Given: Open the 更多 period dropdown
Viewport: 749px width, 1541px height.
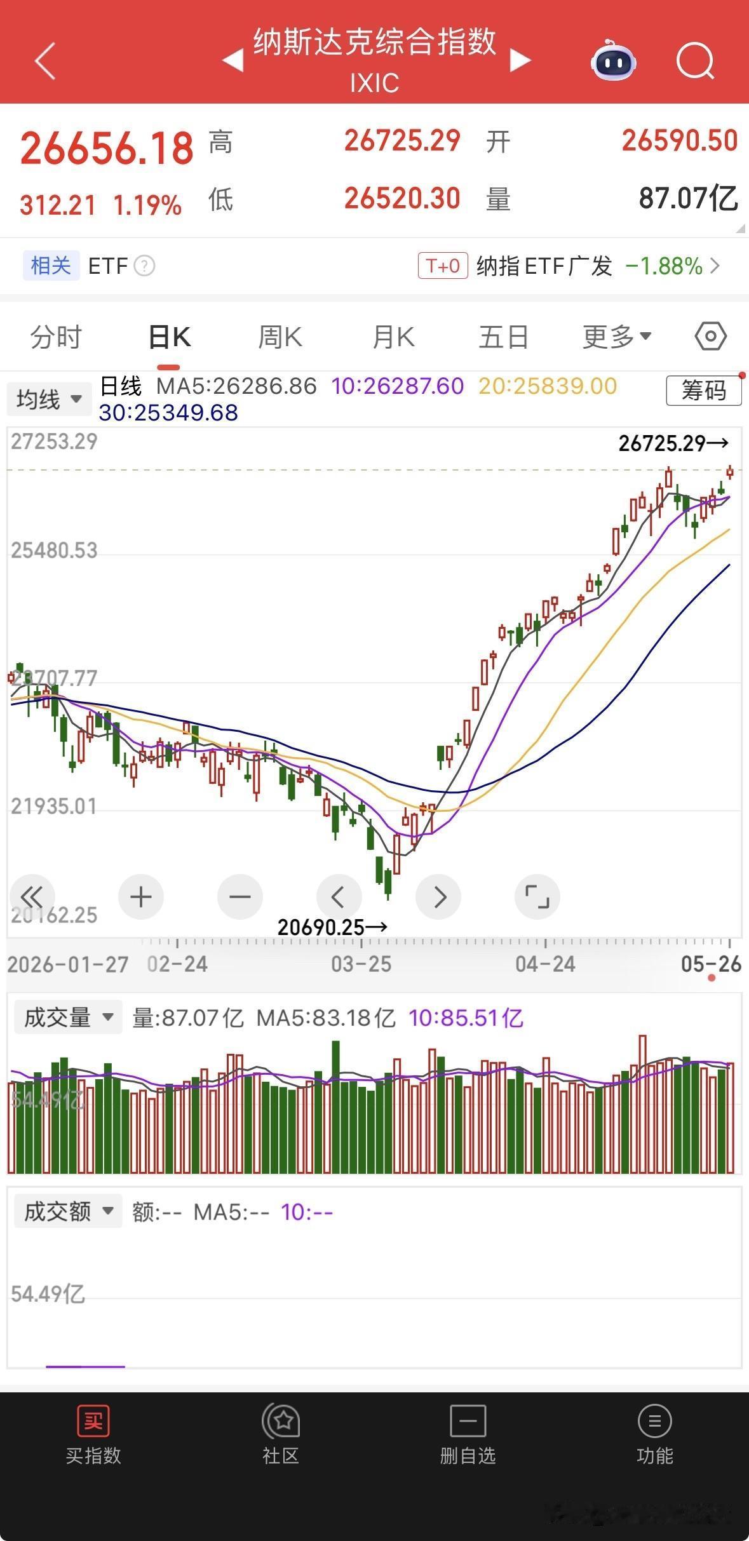Looking at the screenshot, I should click(x=617, y=337).
